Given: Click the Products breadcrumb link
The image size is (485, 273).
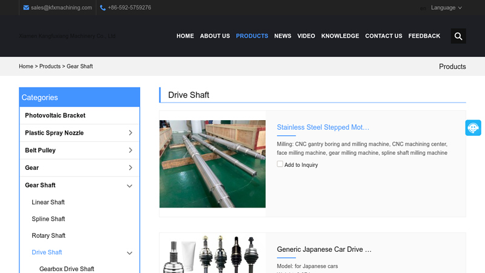Looking at the screenshot, I should point(50,66).
